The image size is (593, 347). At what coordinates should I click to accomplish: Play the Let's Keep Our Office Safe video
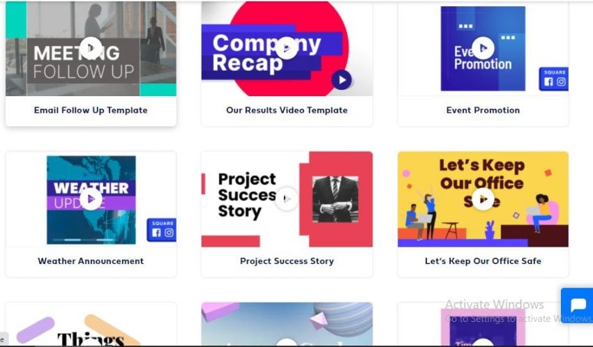(483, 199)
